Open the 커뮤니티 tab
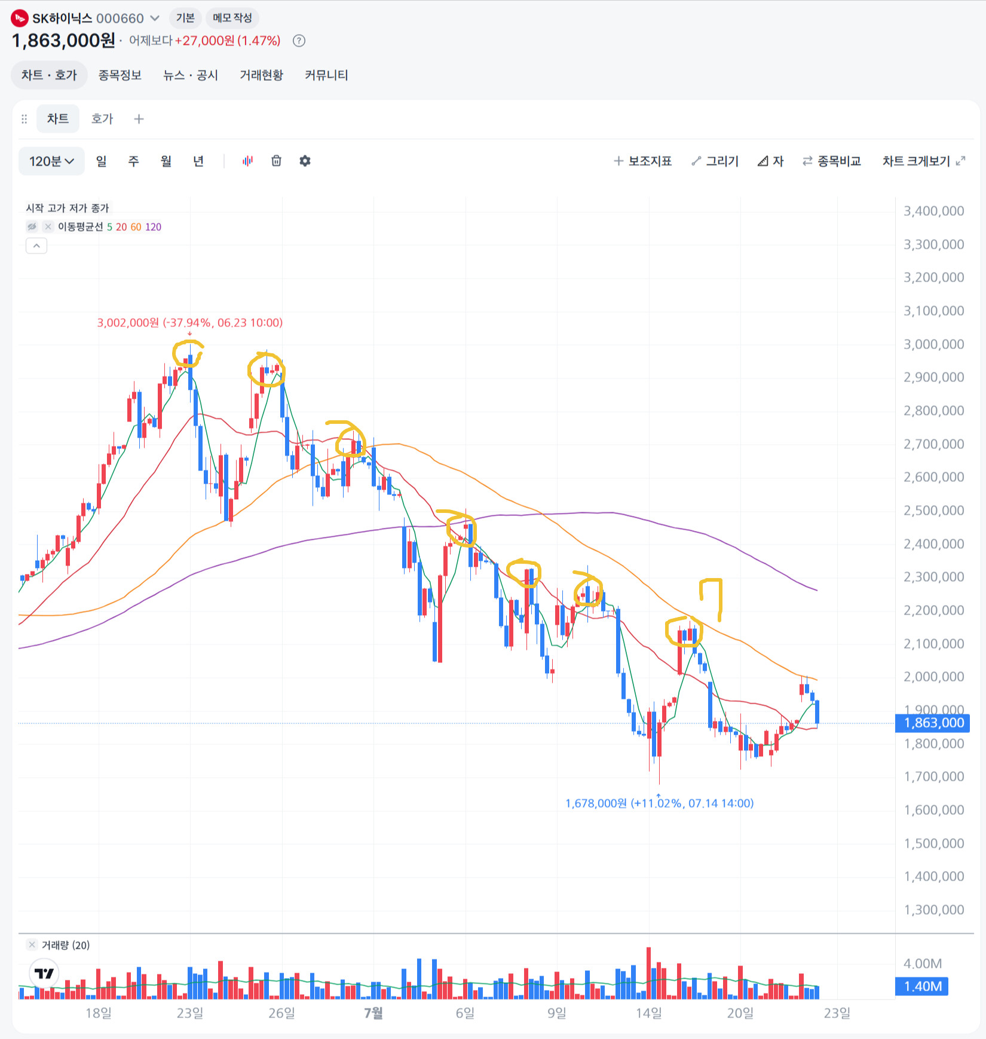The width and height of the screenshot is (986, 1039). (x=326, y=75)
